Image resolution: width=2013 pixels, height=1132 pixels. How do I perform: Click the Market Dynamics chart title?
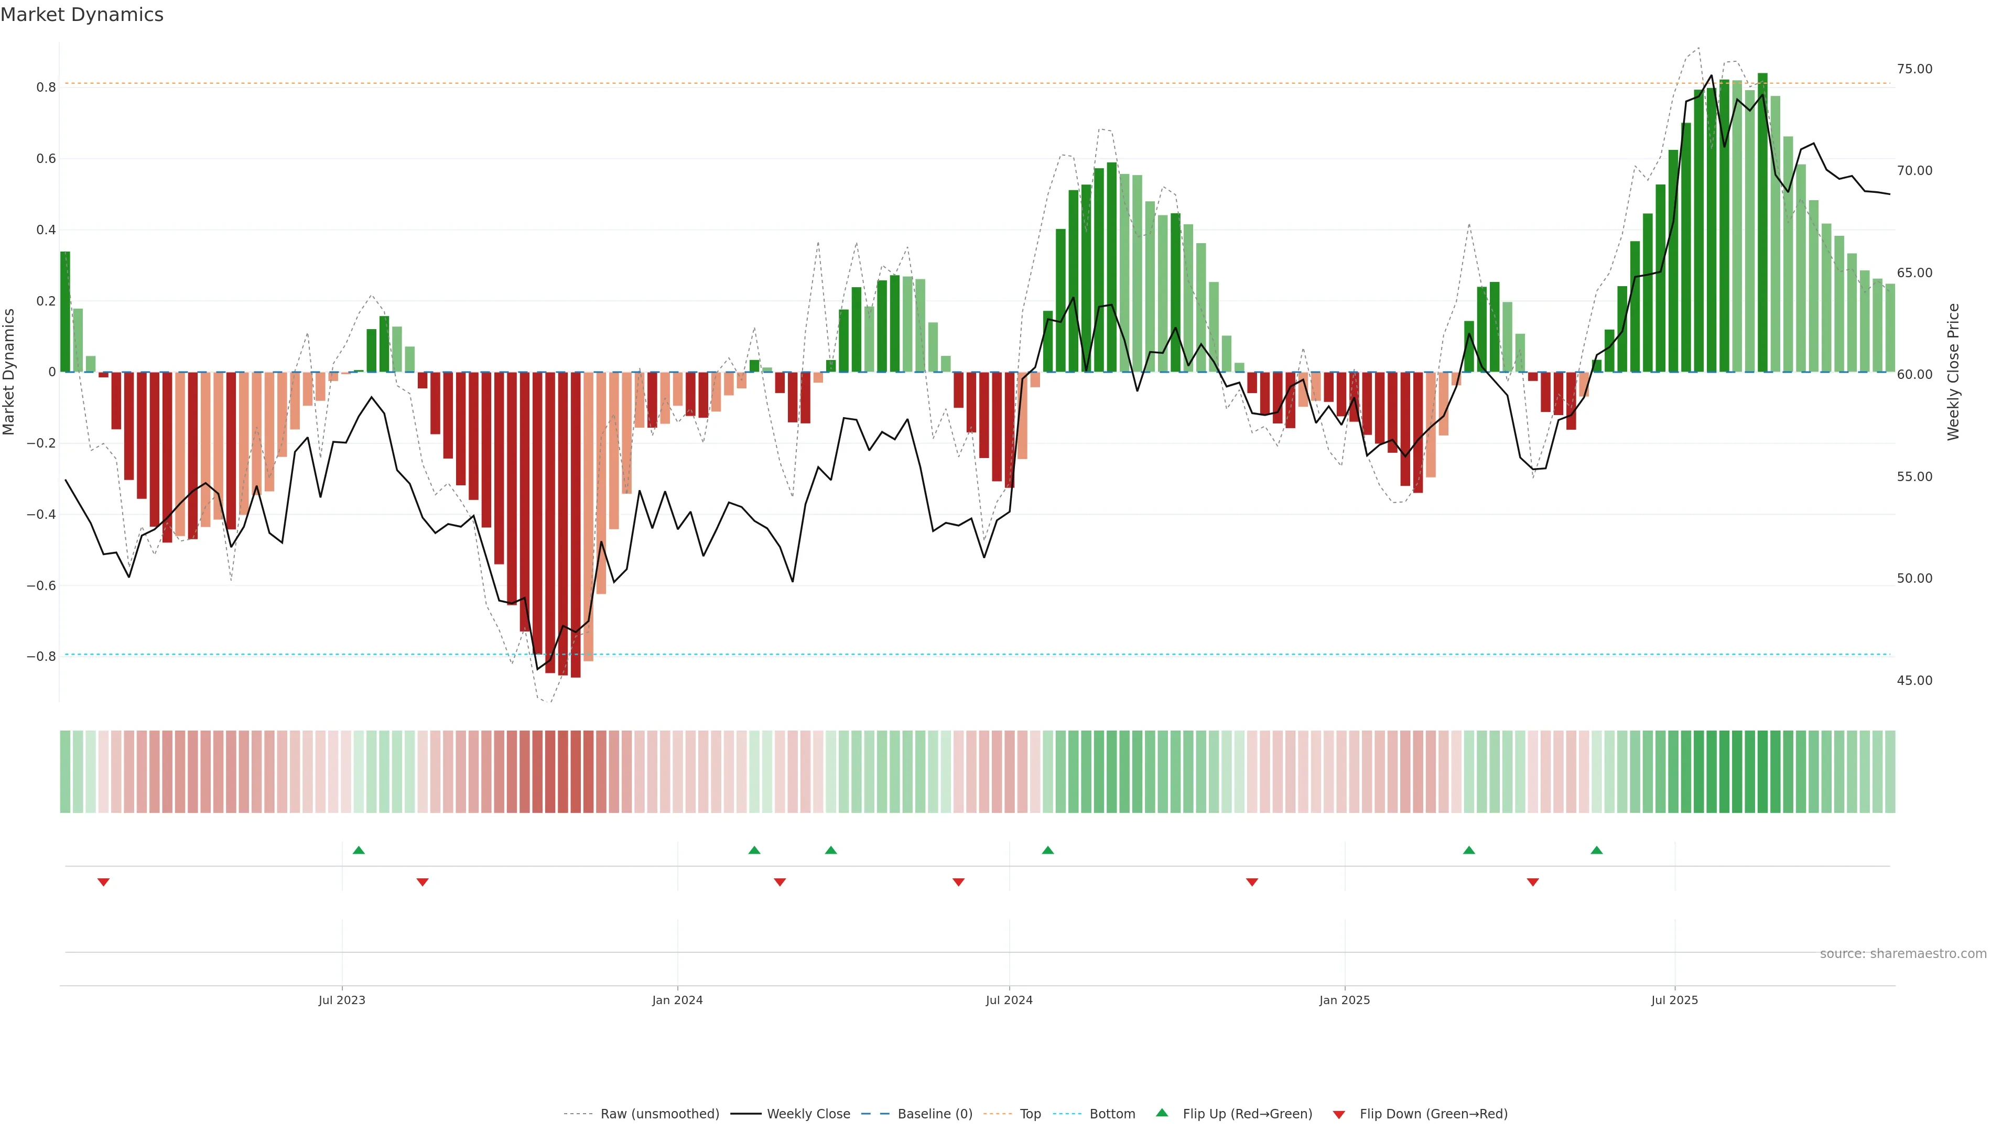pos(82,15)
